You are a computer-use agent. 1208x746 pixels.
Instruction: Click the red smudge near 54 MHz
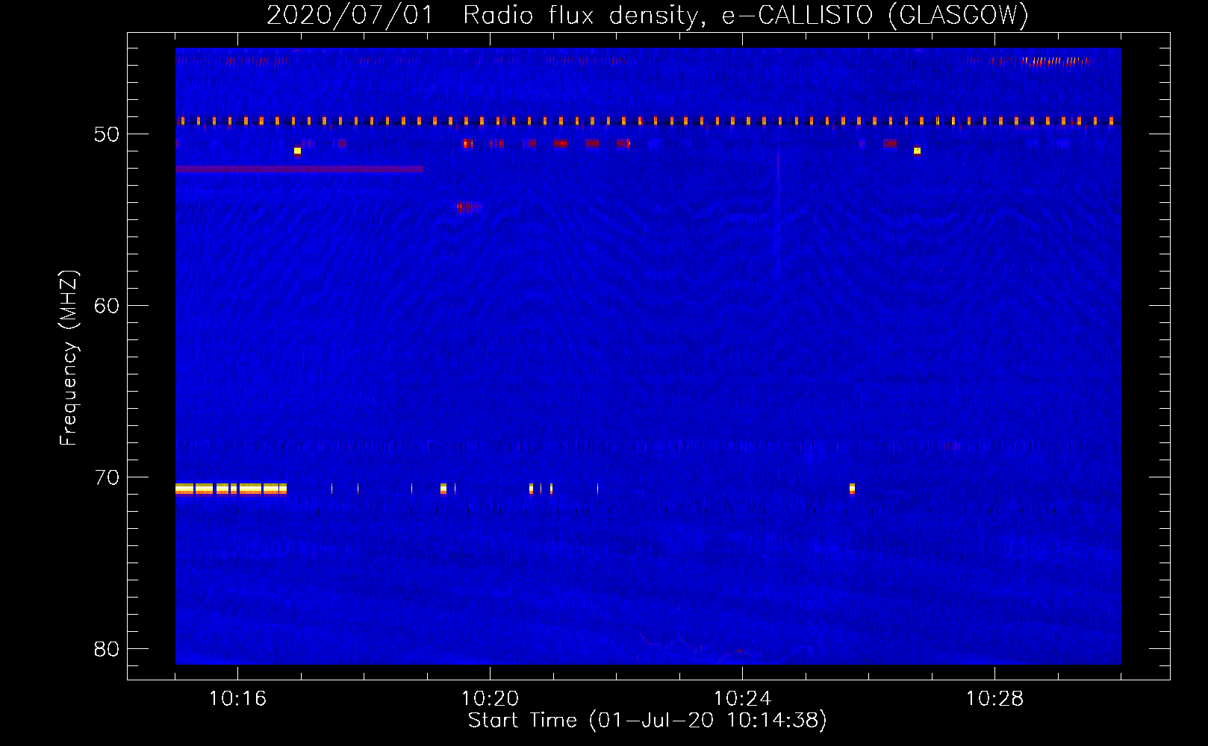pyautogui.click(x=469, y=207)
